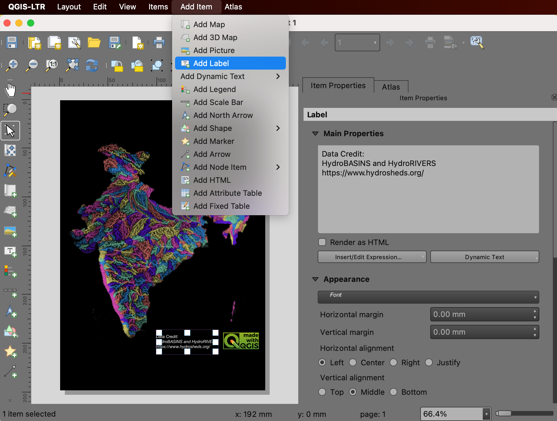
Task: Select the Add Marker star tool
Action: (x=10, y=351)
